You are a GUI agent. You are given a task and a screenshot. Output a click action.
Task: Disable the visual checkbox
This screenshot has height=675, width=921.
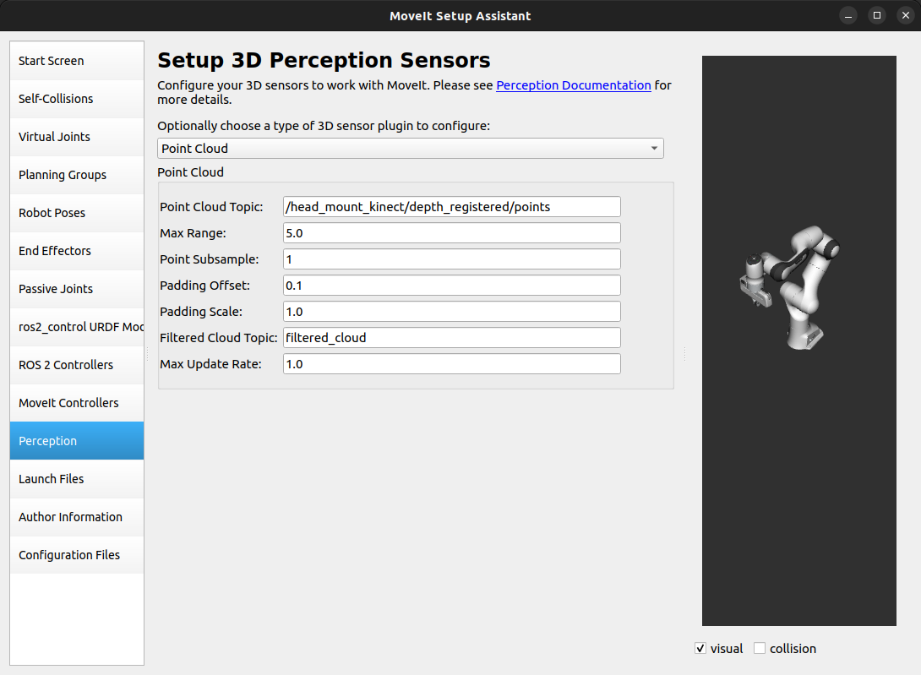click(x=700, y=648)
